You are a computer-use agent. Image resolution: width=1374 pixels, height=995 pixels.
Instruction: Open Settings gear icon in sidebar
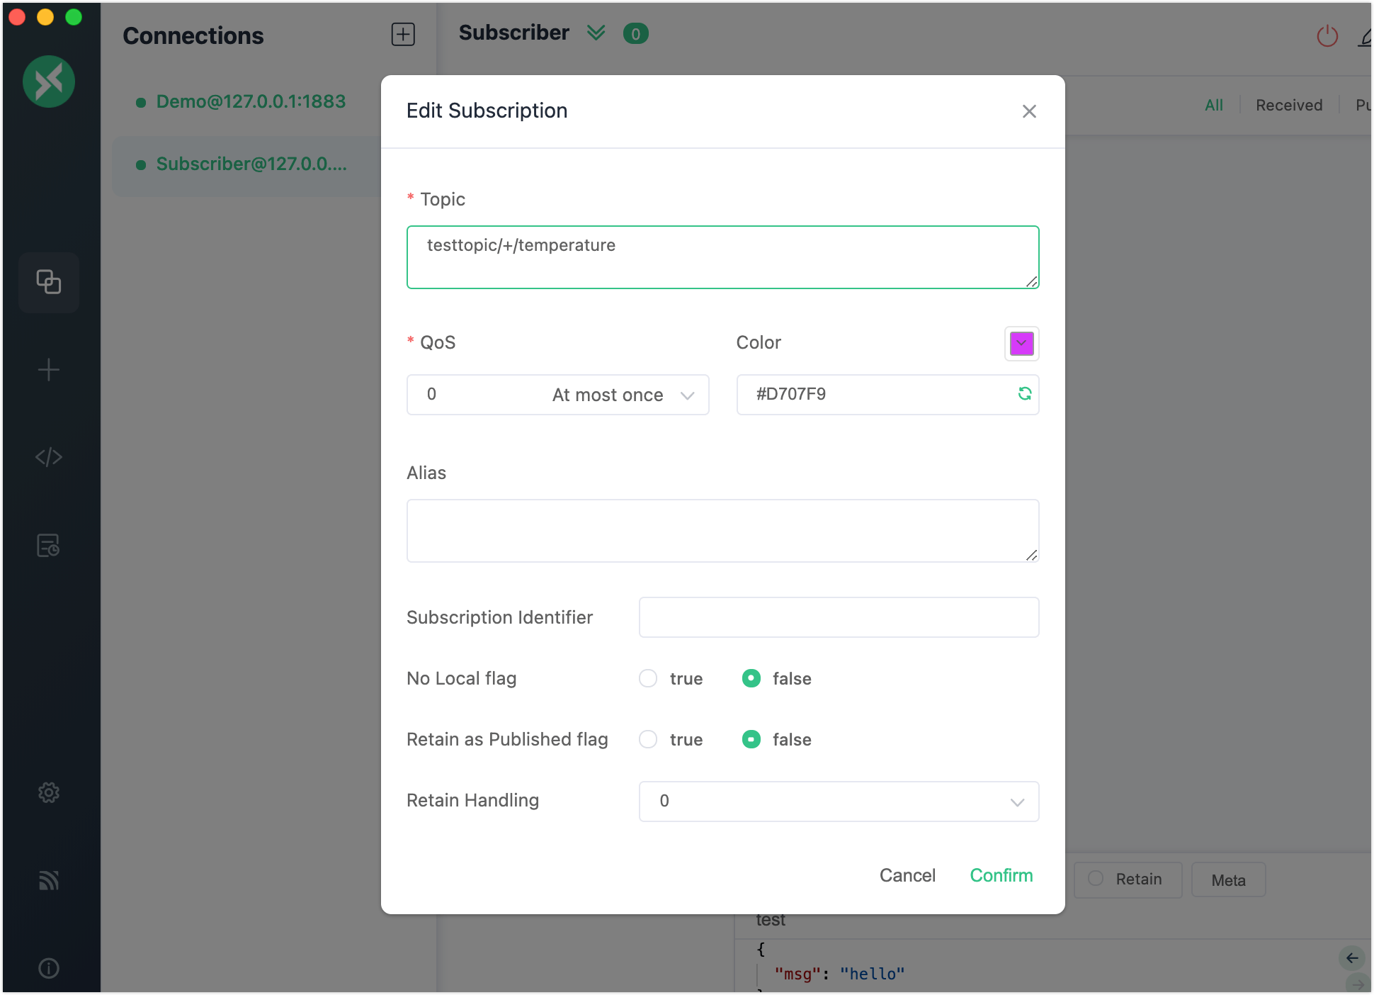[48, 792]
